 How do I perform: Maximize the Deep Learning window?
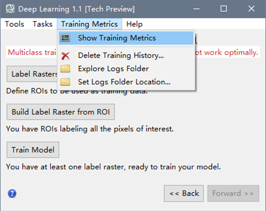tap(224, 9)
